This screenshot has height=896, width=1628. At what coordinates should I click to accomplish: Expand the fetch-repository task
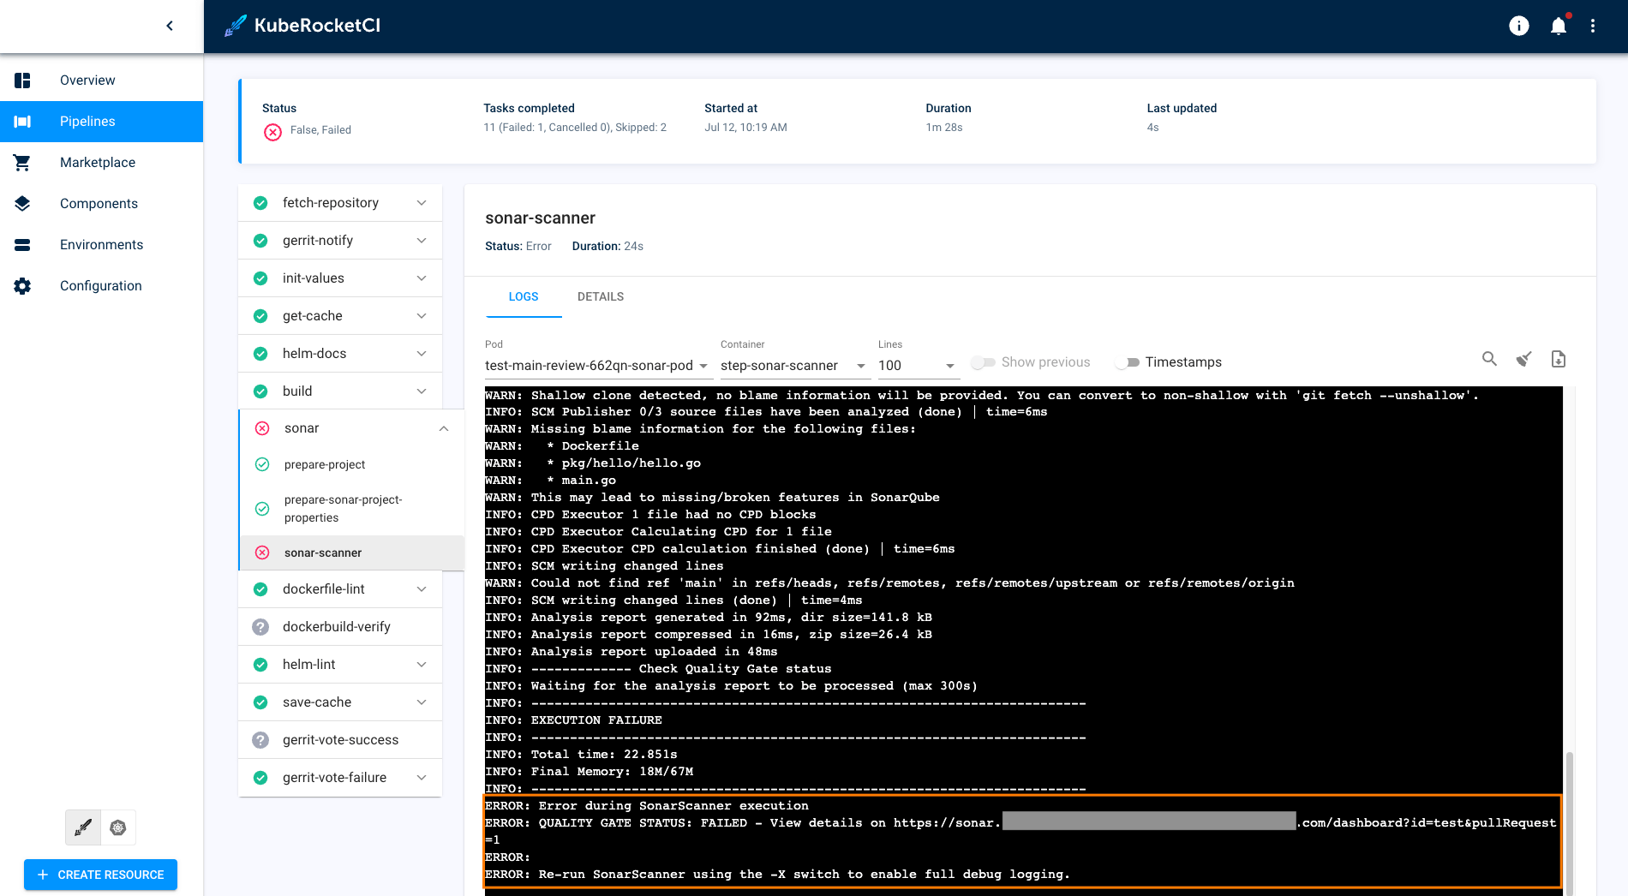pyautogui.click(x=422, y=203)
